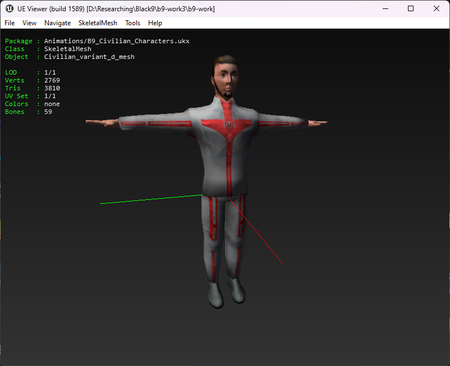Open the Navigate menu

point(57,23)
